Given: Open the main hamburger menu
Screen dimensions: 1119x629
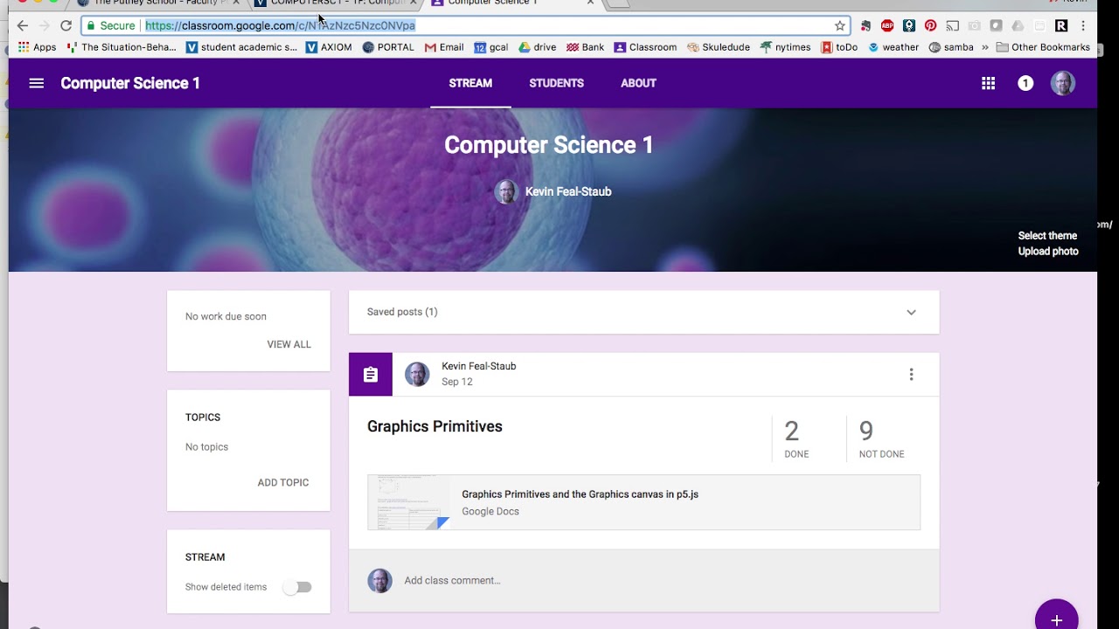Looking at the screenshot, I should (x=36, y=83).
